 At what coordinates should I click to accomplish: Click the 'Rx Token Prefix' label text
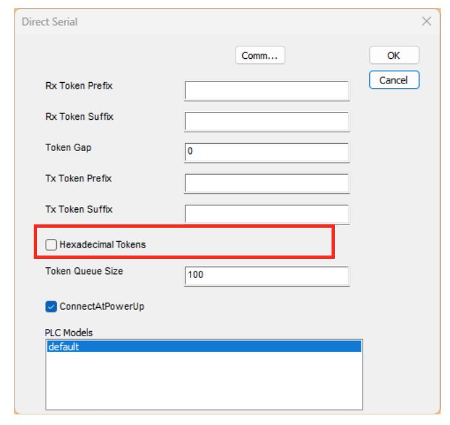click(x=79, y=86)
